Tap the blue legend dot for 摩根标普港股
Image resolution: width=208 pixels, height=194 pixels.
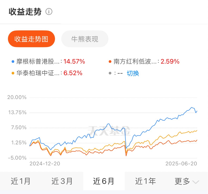(x=13, y=62)
